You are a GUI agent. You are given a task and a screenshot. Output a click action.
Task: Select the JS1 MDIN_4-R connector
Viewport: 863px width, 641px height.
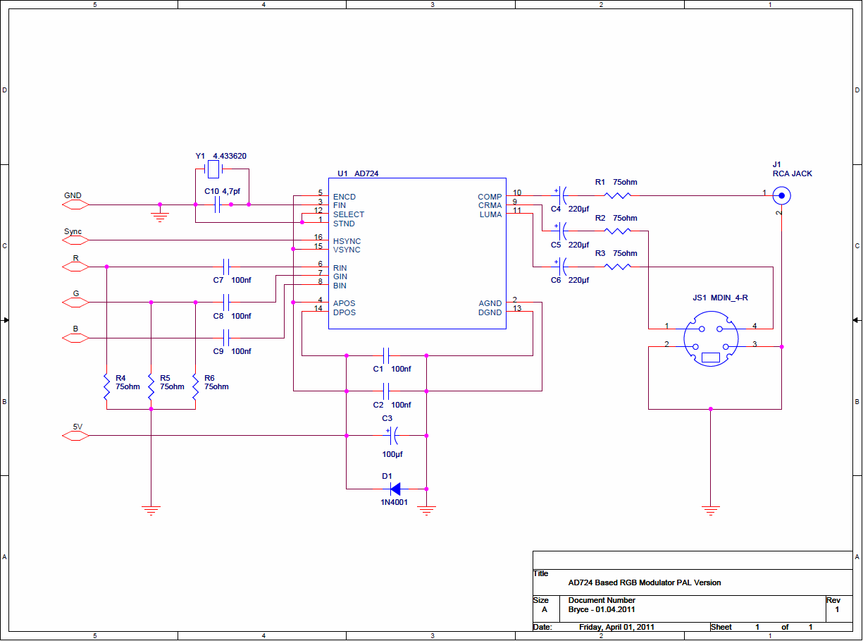tap(711, 344)
